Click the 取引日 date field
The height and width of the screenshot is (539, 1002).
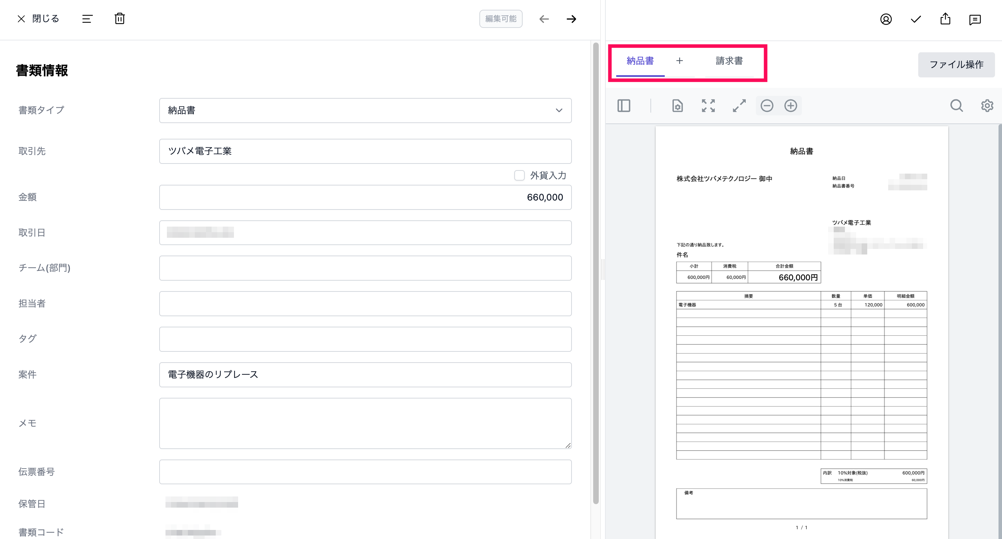click(x=365, y=233)
